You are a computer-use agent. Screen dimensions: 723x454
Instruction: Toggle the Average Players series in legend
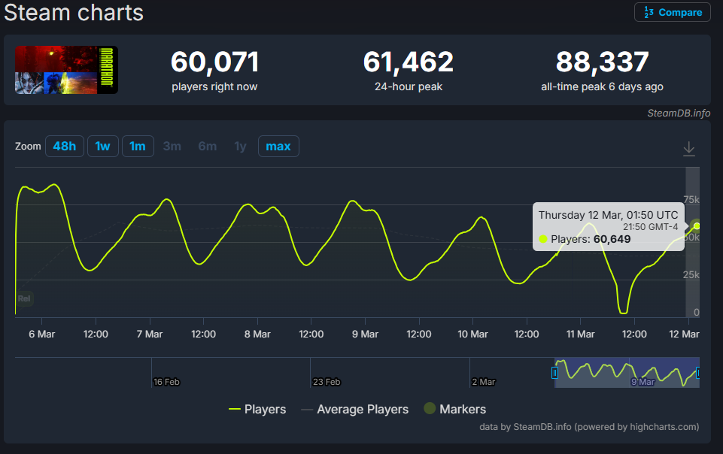tap(354, 409)
